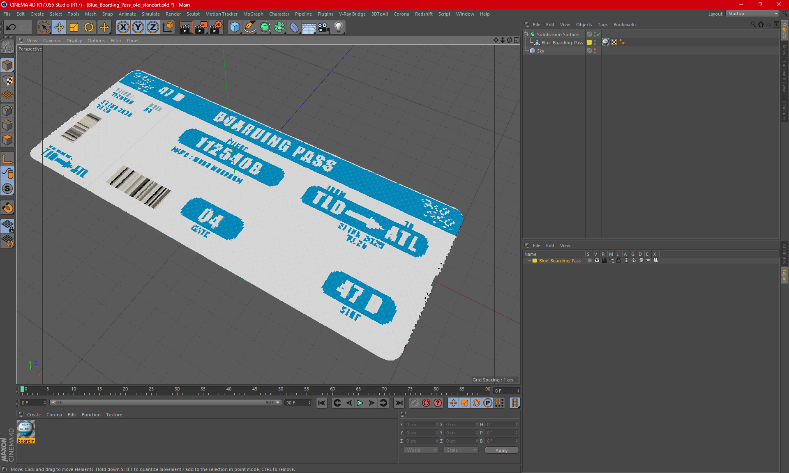Click the Undo arrow icon

click(11, 28)
